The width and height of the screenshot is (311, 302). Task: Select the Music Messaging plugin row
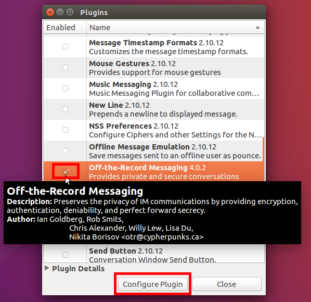[x=154, y=89]
